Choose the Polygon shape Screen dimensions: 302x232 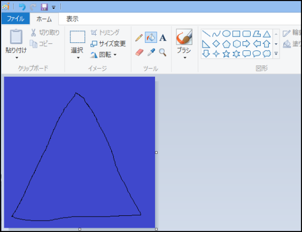click(x=257, y=34)
